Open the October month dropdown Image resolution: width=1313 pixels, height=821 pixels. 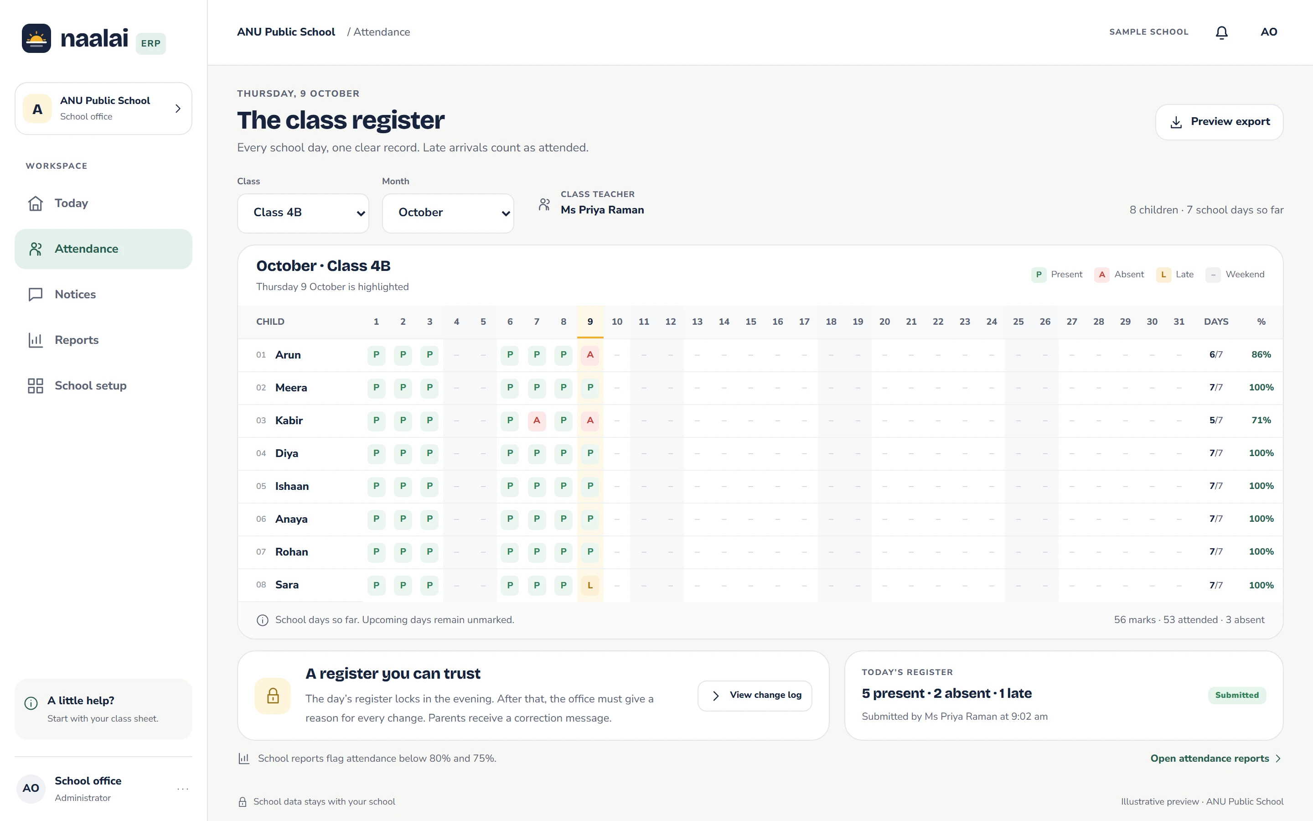(448, 213)
